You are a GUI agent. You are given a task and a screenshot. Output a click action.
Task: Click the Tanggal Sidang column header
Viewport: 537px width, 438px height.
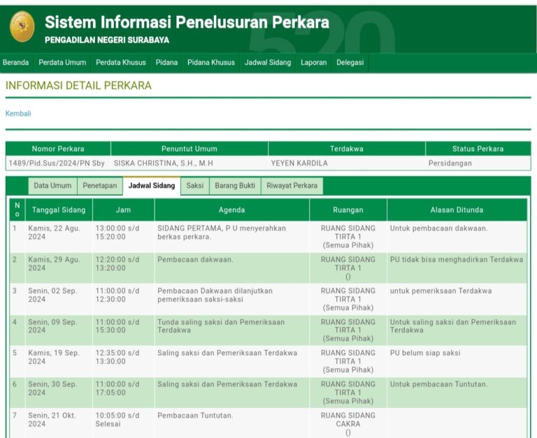pos(59,210)
